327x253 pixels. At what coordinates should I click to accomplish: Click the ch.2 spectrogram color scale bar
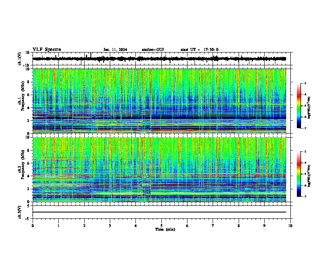coord(299,174)
